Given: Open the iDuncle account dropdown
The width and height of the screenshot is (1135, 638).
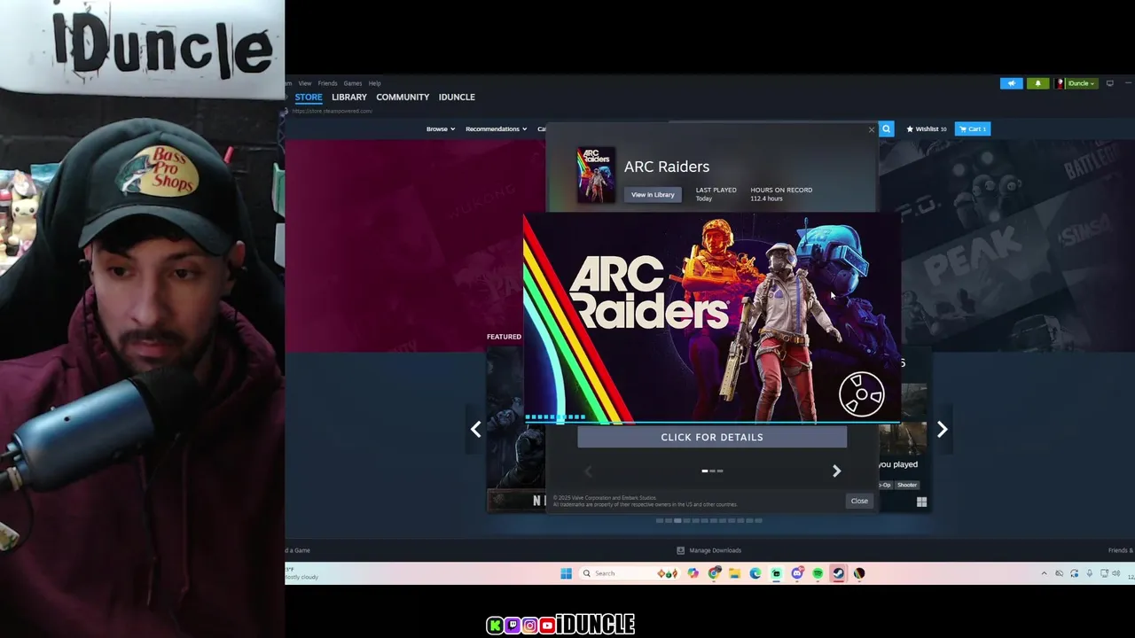Looking at the screenshot, I should 1076,83.
